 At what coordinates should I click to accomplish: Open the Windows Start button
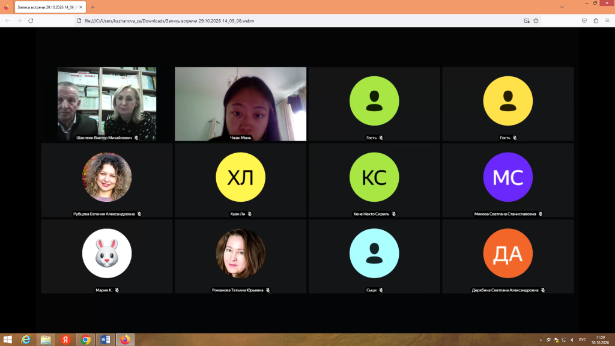point(7,339)
